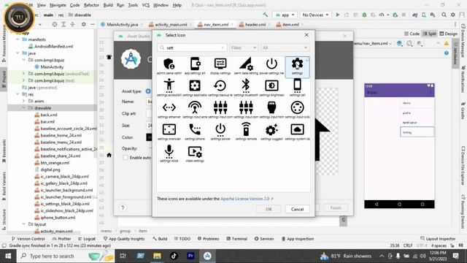Switch editor to Design view
This screenshot has height=263, width=467.
point(448,34)
